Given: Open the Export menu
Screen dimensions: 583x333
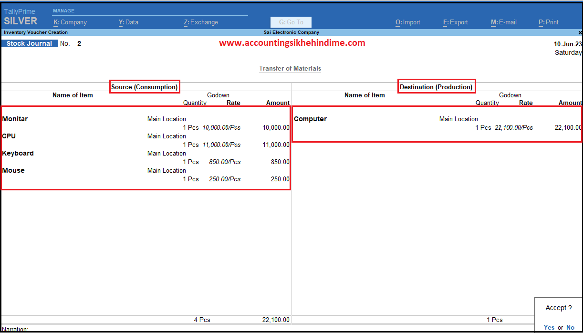Looking at the screenshot, I should 455,22.
